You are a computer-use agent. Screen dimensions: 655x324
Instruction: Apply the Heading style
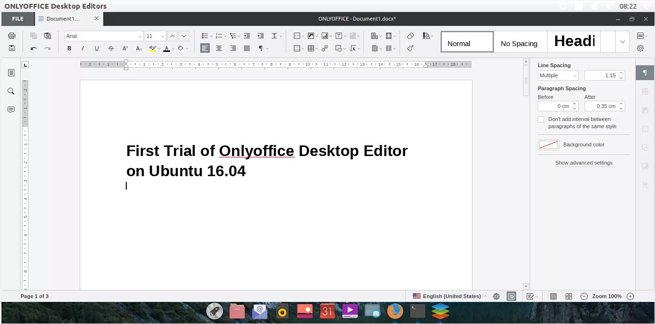(x=574, y=42)
